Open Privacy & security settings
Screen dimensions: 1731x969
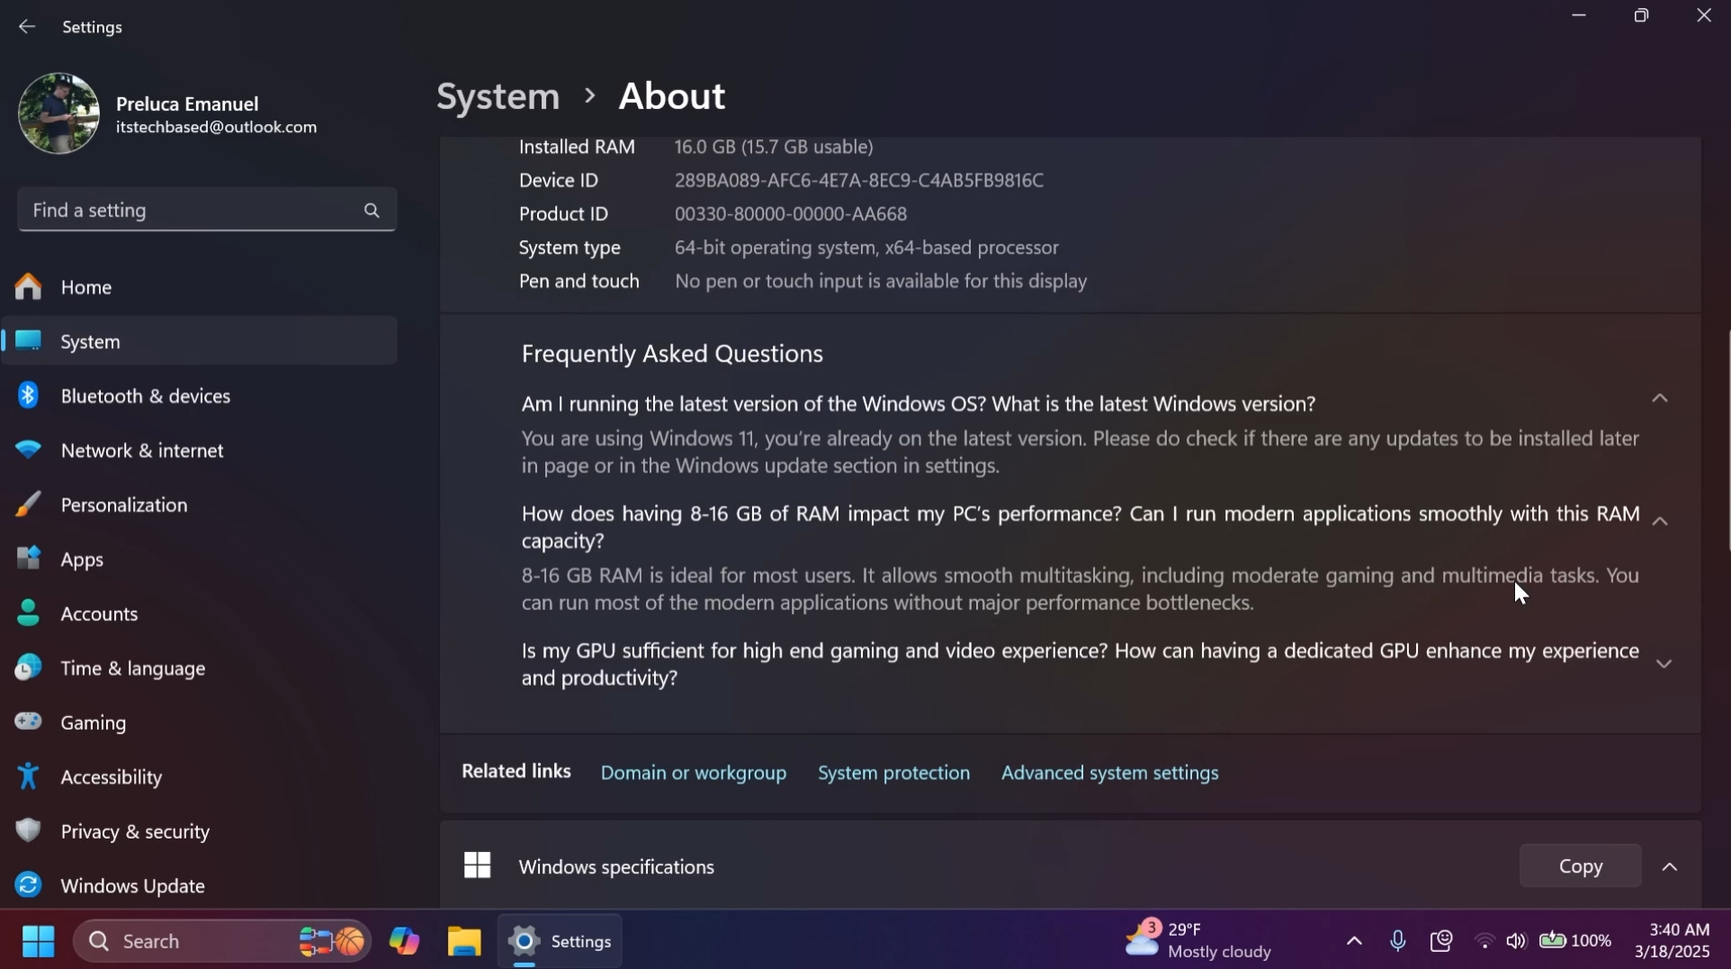pos(135,832)
